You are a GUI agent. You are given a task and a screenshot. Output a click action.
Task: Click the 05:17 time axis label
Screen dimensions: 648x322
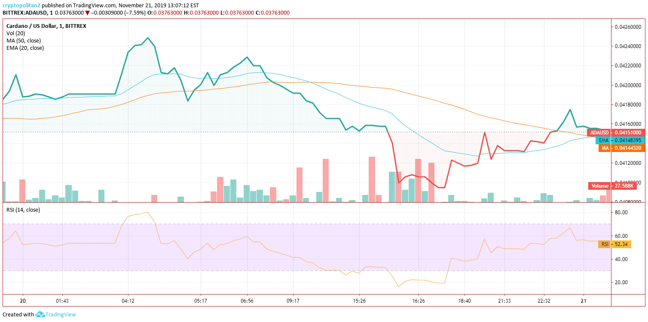pyautogui.click(x=201, y=301)
